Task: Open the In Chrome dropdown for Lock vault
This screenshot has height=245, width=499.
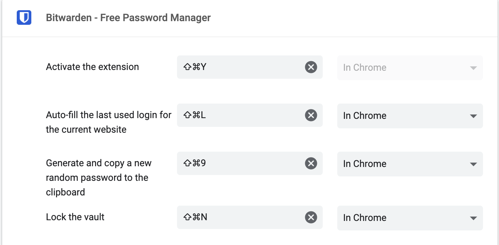Action: [410, 218]
